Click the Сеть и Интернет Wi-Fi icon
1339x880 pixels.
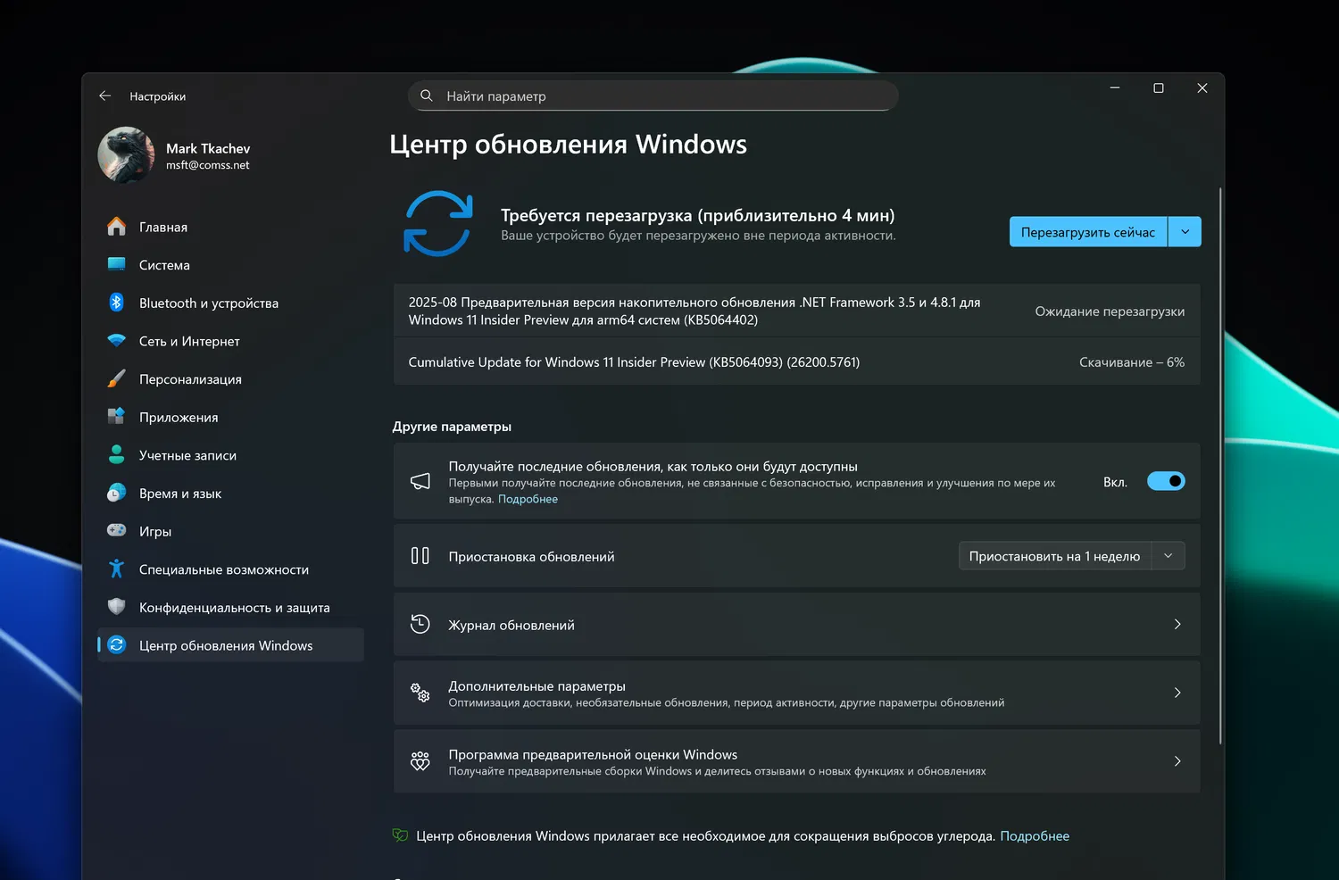116,340
